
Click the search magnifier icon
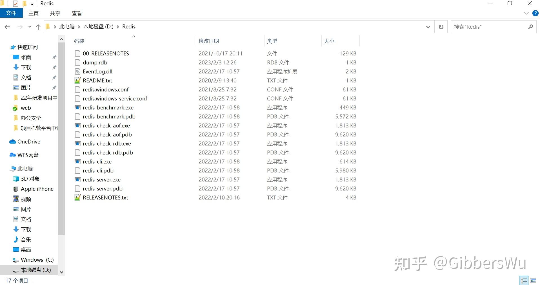[x=530, y=26]
